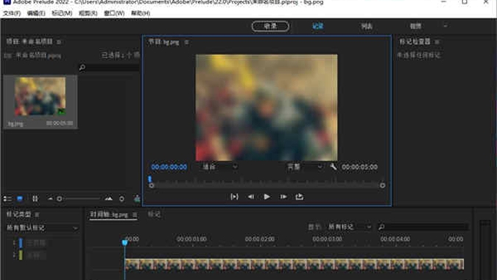
Task: Click the blue 00:00:00:00 current timecode
Action: click(169, 167)
